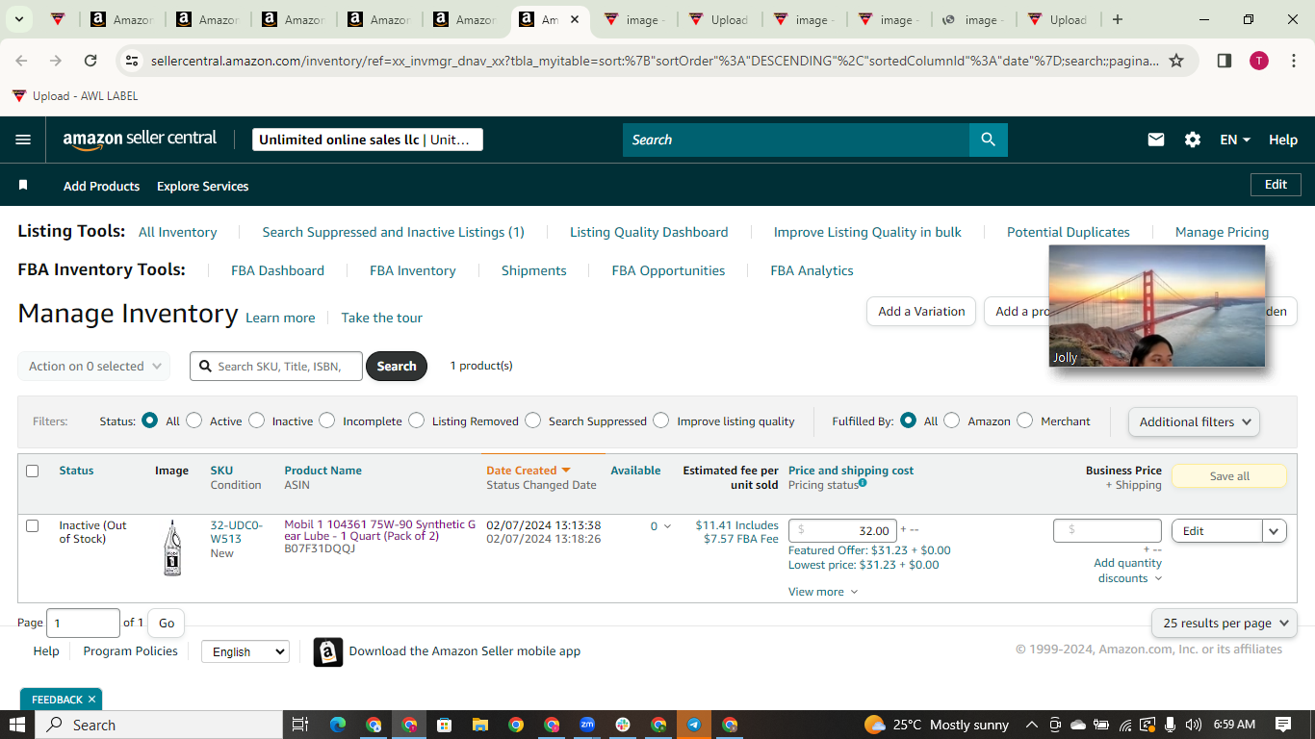This screenshot has width=1315, height=739.
Task: Open the tab search chevron in Chrome
Action: [18, 19]
